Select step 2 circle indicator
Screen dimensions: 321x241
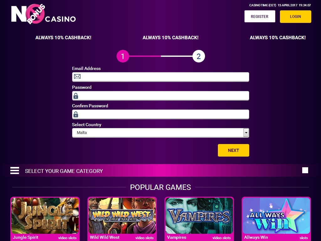198,56
